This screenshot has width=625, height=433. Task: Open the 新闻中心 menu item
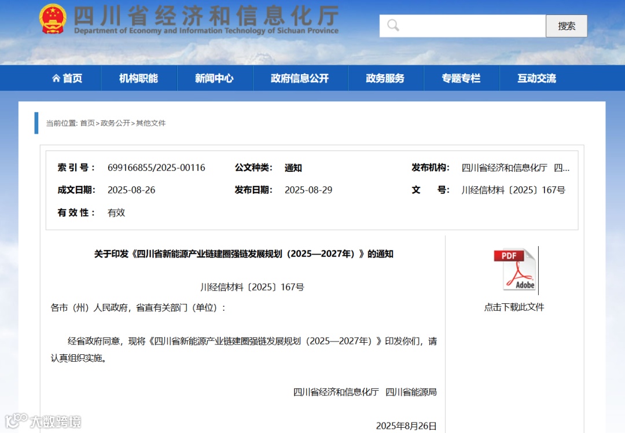point(215,78)
